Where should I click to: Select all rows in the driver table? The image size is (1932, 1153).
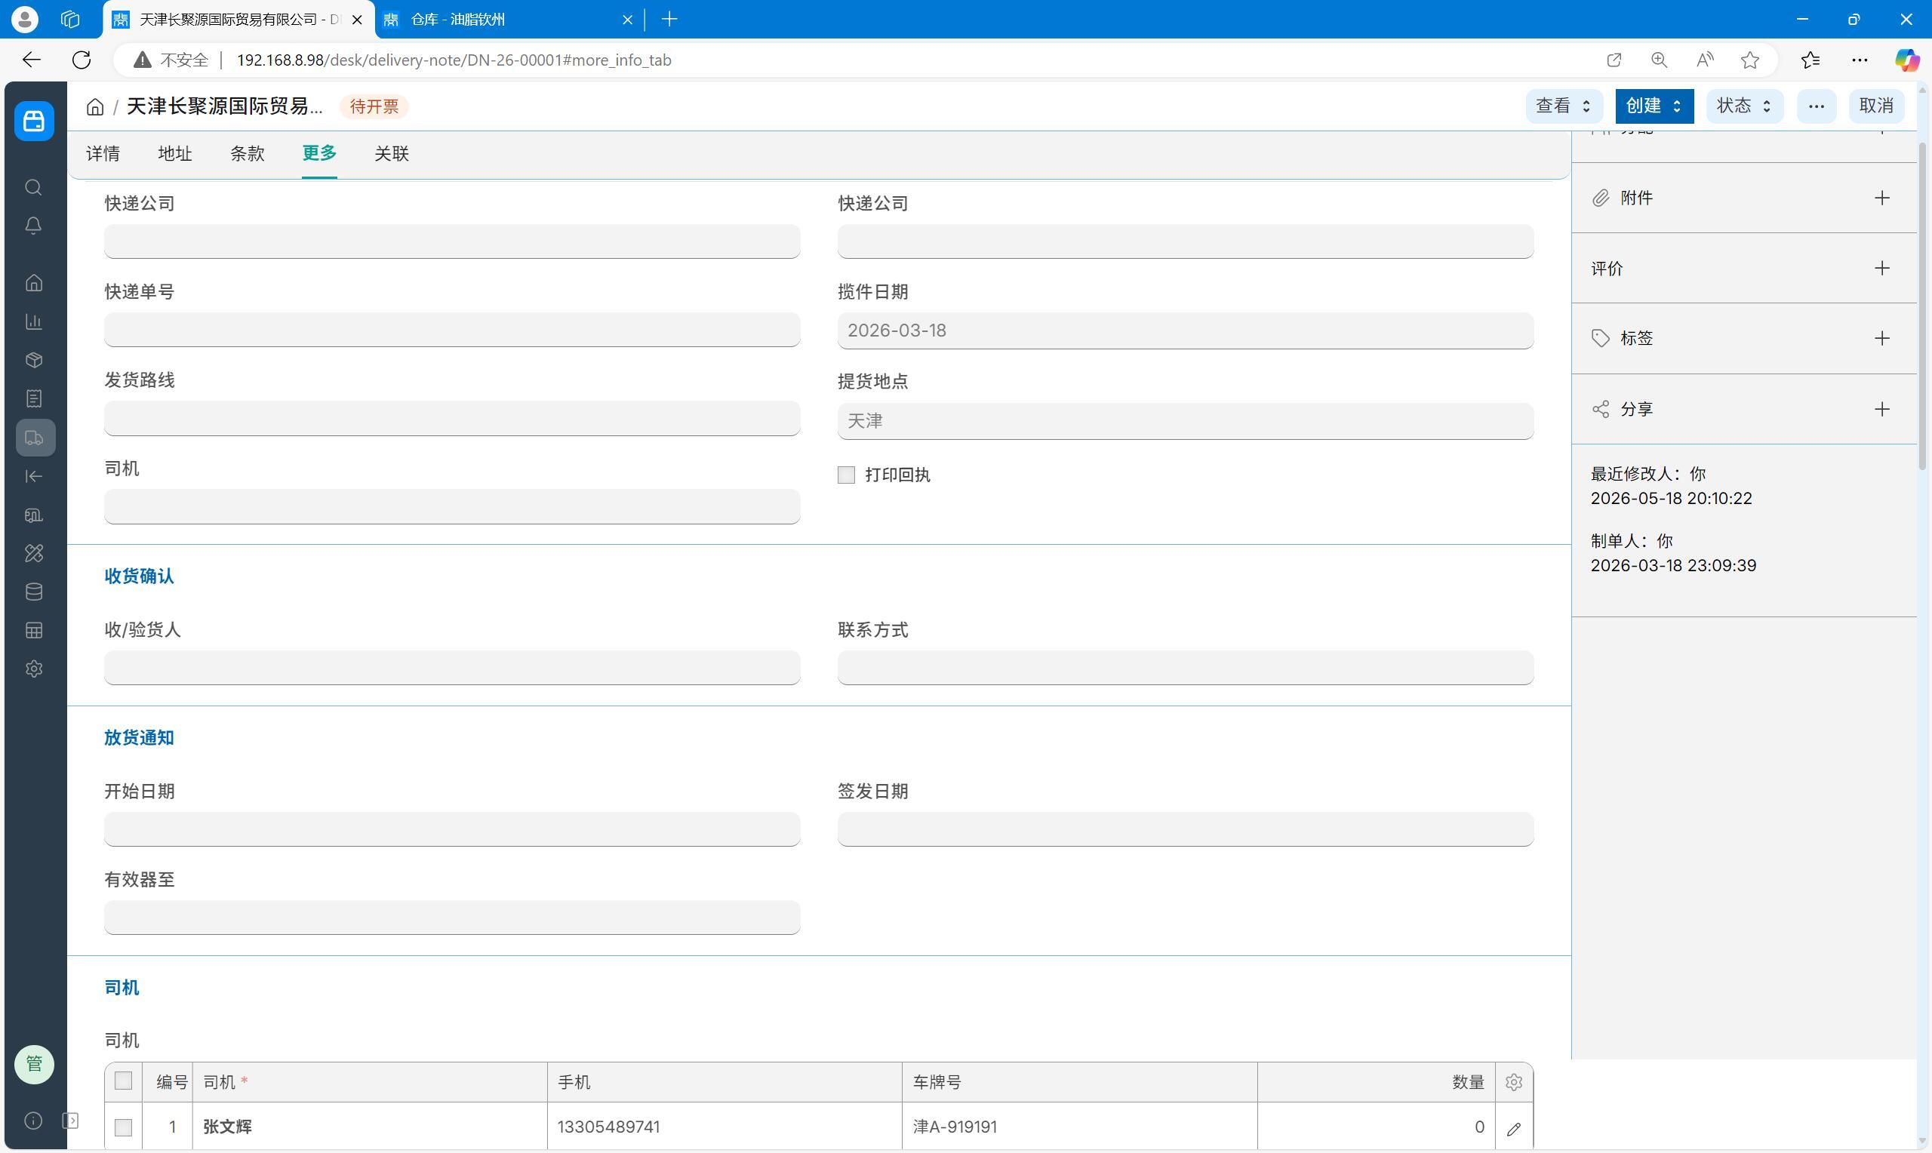[x=123, y=1081]
